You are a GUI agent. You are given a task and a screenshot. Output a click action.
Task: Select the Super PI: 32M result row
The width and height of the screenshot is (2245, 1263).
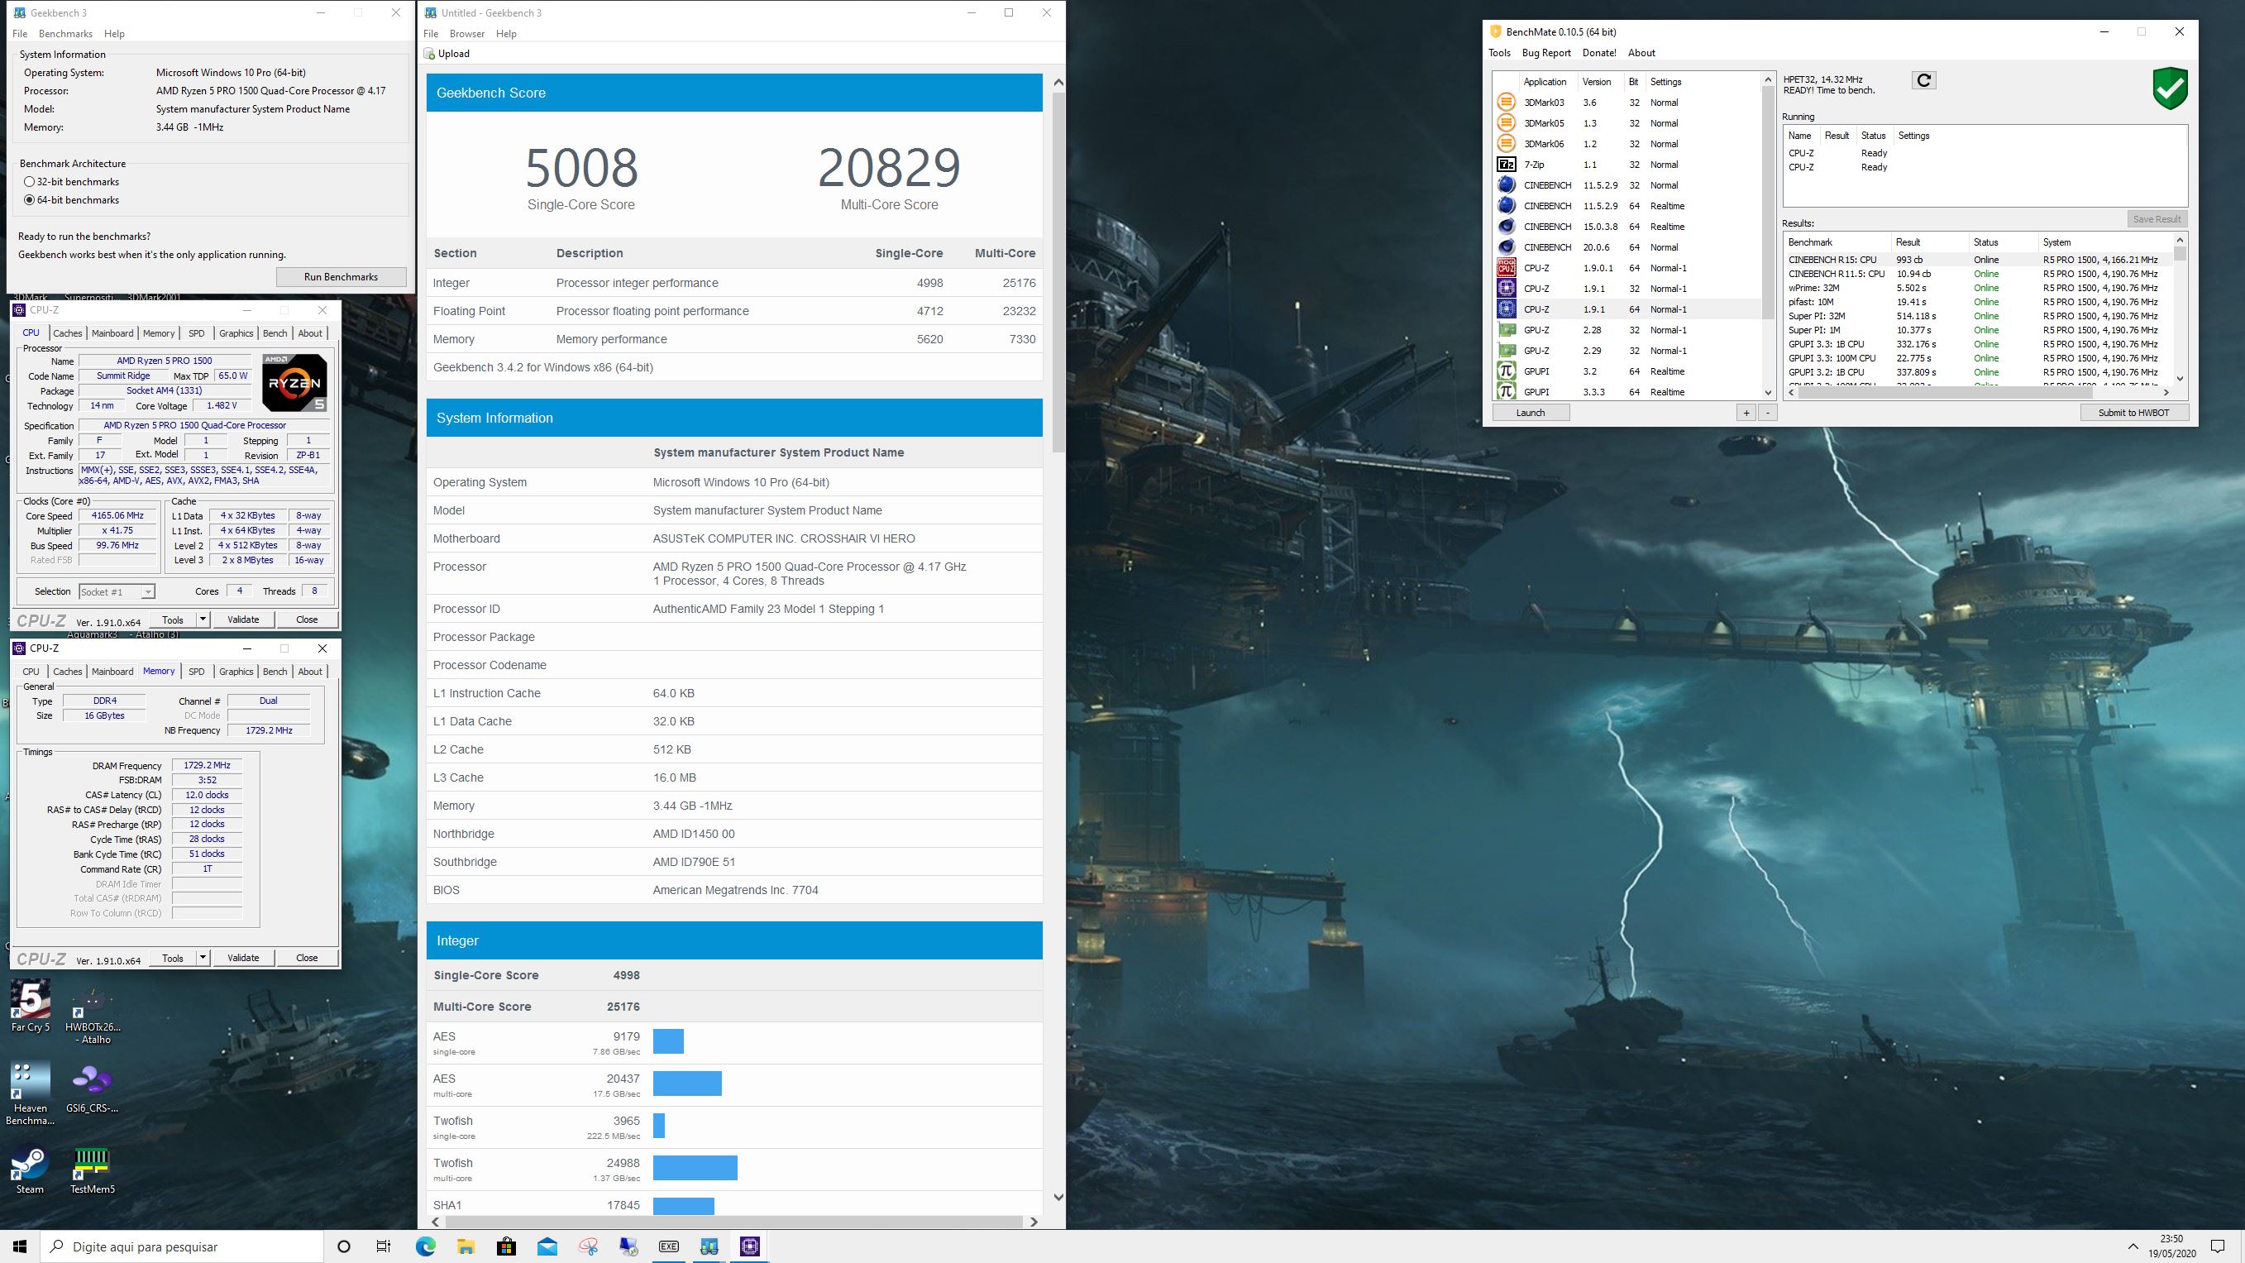tap(1978, 317)
